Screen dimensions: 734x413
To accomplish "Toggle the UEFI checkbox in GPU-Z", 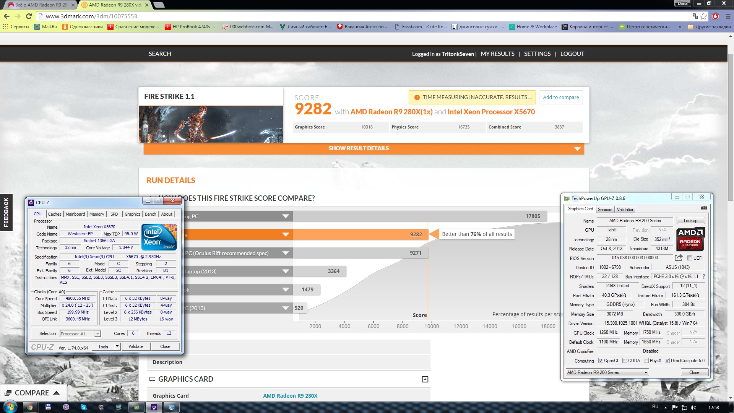I will (690, 258).
